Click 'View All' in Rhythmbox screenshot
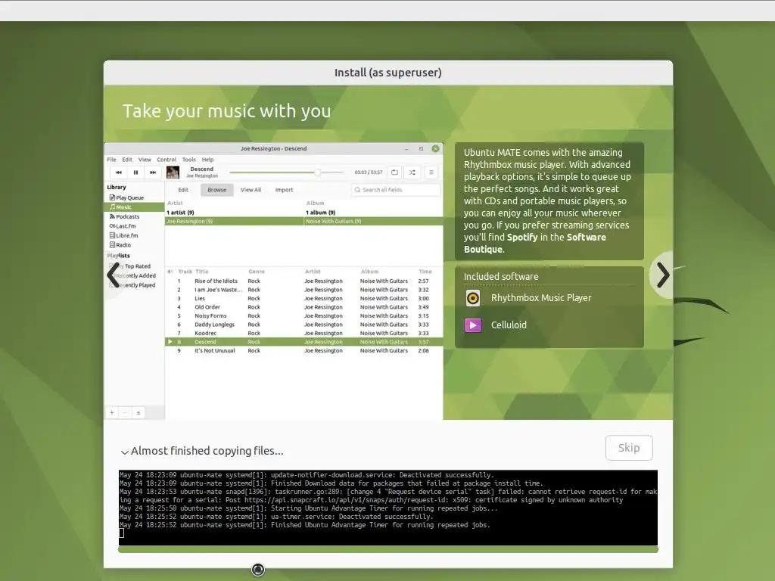Image resolution: width=775 pixels, height=581 pixels. point(251,190)
